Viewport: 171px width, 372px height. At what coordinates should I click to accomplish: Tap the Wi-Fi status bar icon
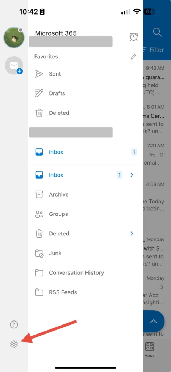pos(137,12)
